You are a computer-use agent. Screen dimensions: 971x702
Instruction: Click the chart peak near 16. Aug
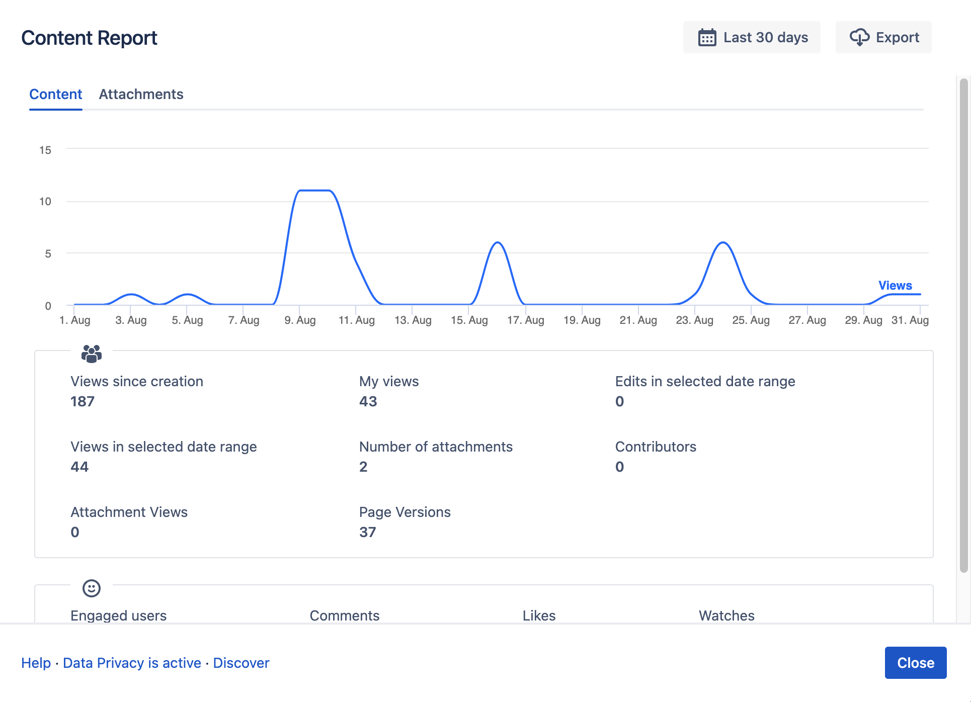click(x=498, y=243)
